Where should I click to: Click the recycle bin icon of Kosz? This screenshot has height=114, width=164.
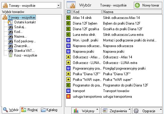[10, 55]
